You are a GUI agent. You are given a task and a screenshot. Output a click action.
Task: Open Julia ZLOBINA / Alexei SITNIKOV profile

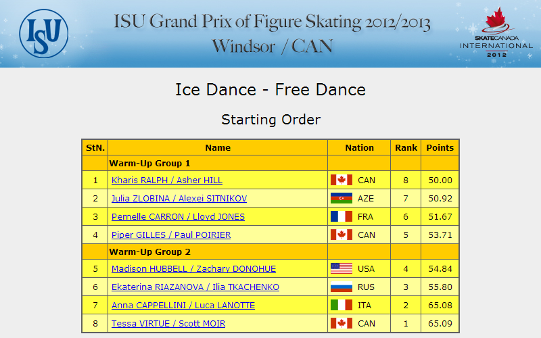pyautogui.click(x=179, y=198)
